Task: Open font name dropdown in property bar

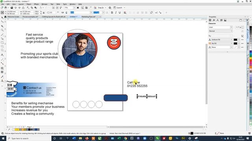Action: click(x=91, y=13)
